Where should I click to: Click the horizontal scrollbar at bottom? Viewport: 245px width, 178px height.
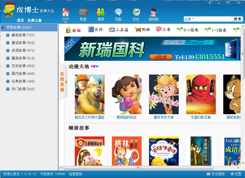(x=138, y=168)
